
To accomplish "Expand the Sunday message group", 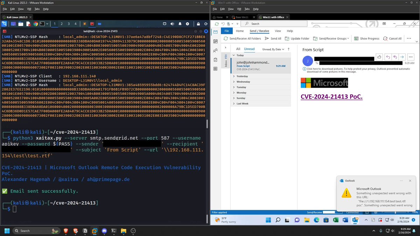I will [x=234, y=98].
